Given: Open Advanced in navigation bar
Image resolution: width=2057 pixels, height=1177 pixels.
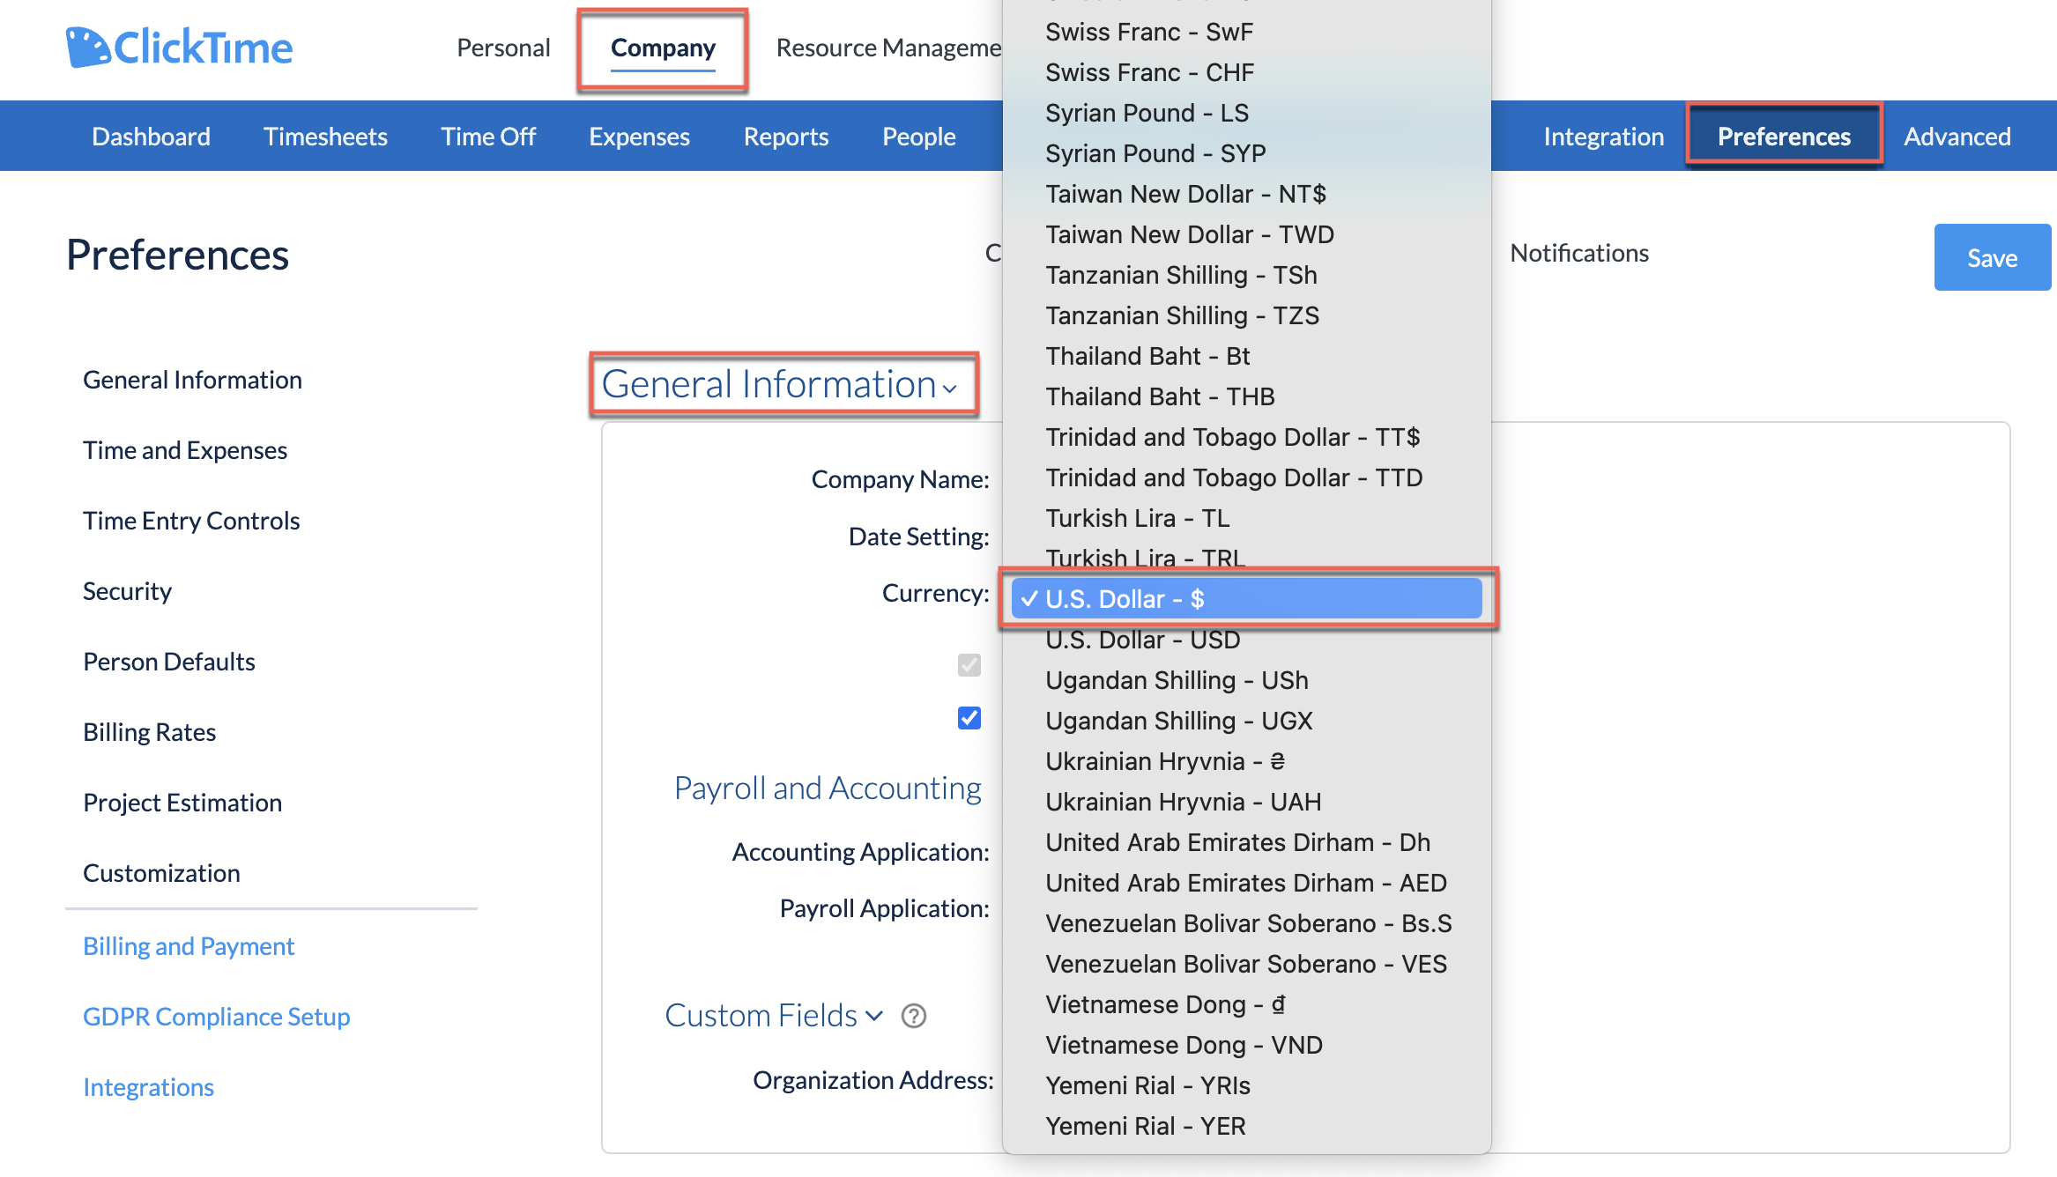Looking at the screenshot, I should [1957, 137].
